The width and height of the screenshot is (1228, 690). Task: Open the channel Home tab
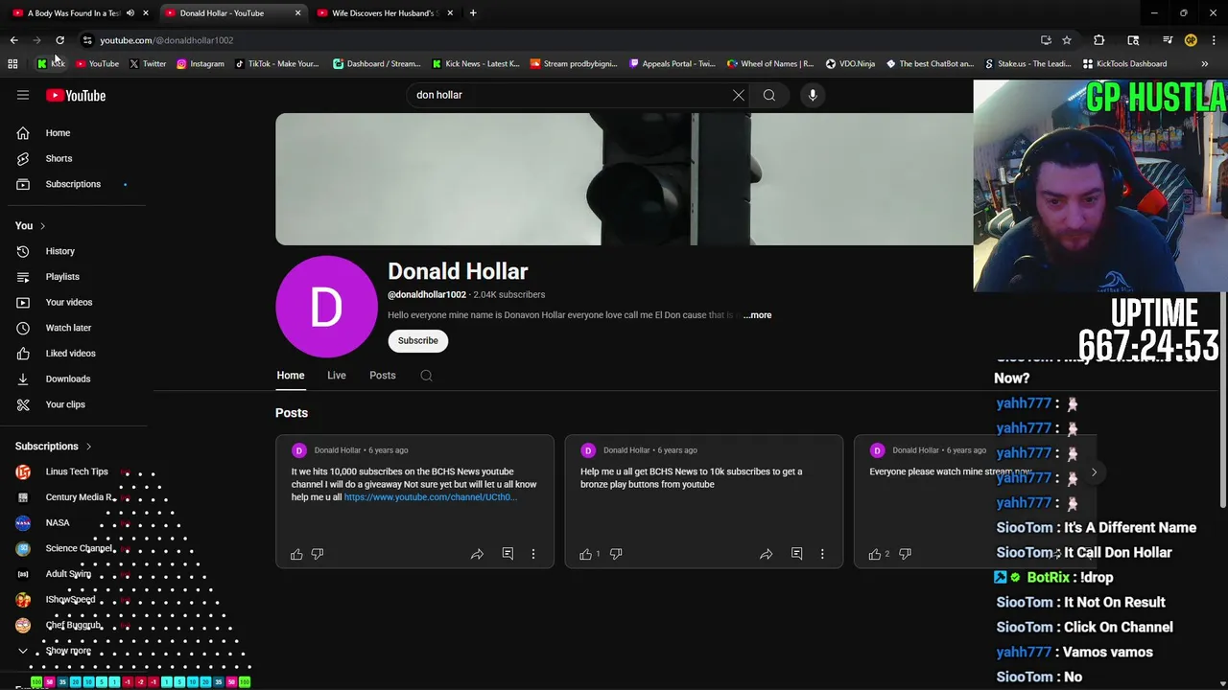291,376
